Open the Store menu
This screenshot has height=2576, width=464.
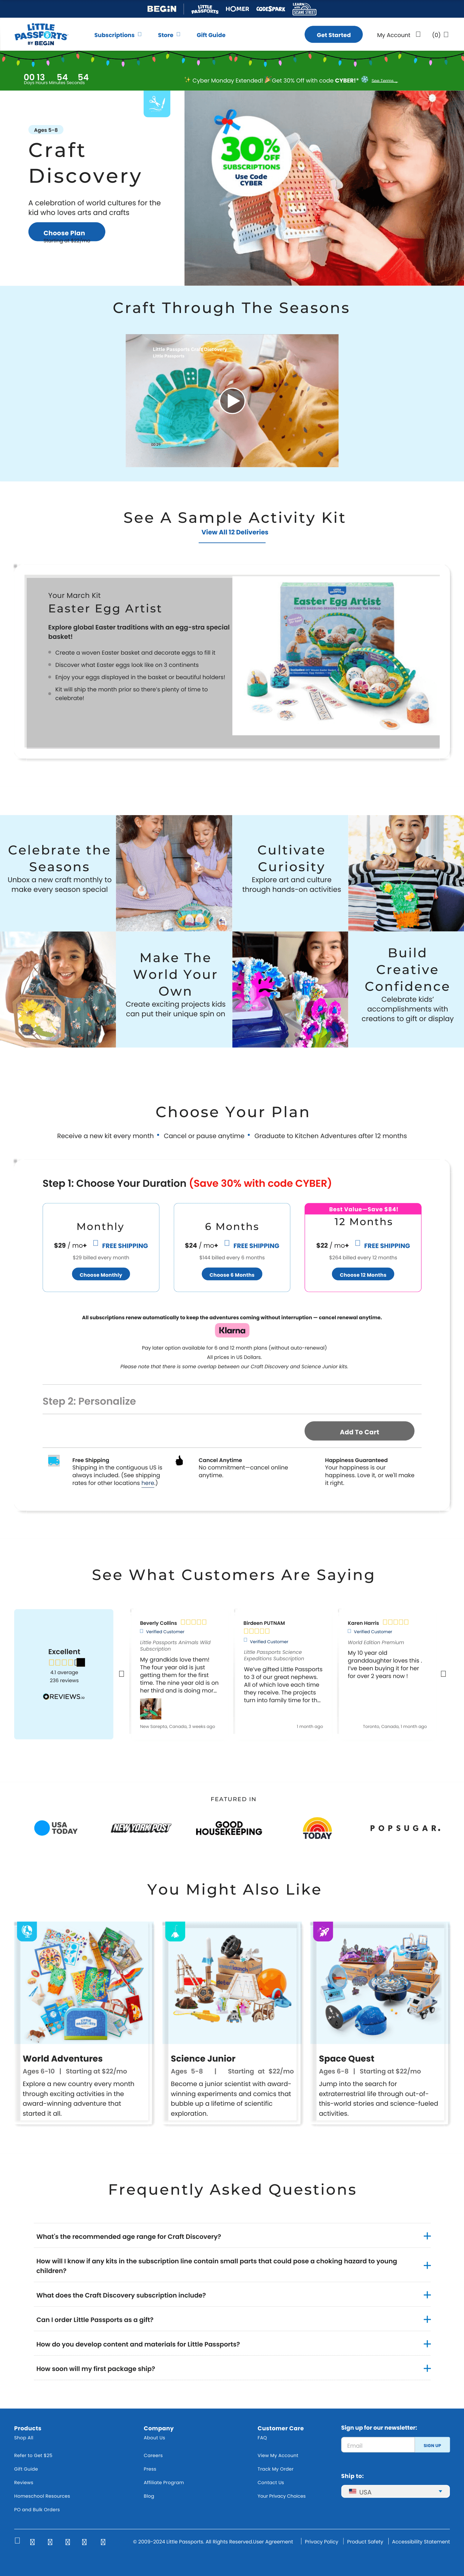[168, 35]
